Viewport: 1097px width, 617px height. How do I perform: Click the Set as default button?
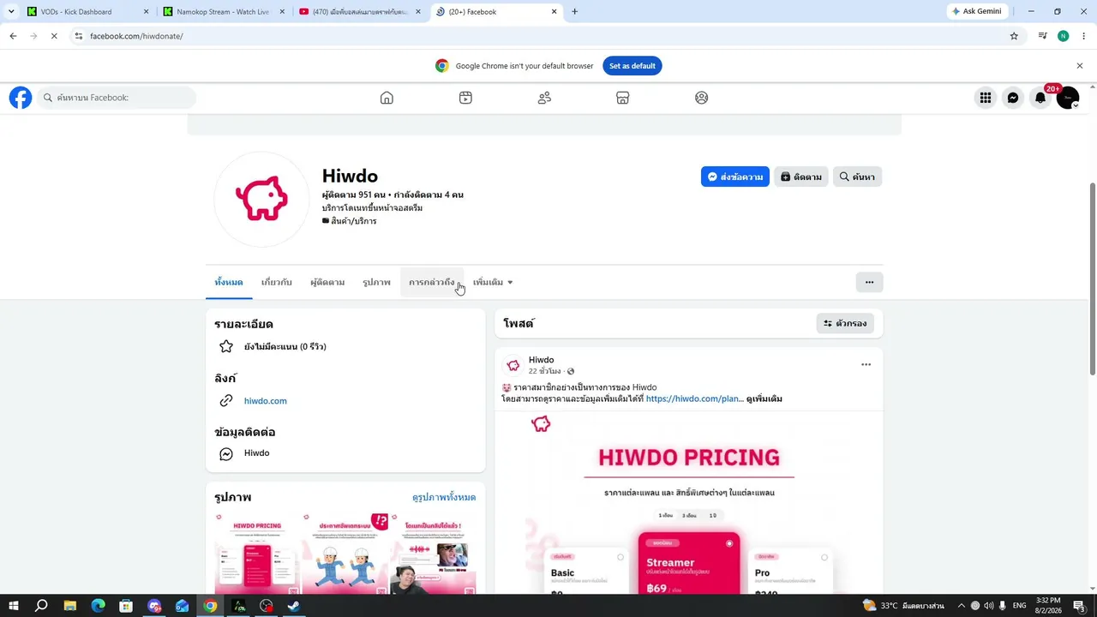pyautogui.click(x=632, y=66)
